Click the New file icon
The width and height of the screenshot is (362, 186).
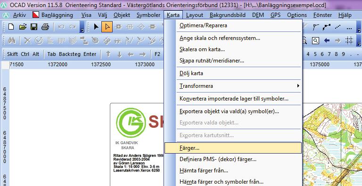tap(11, 27)
